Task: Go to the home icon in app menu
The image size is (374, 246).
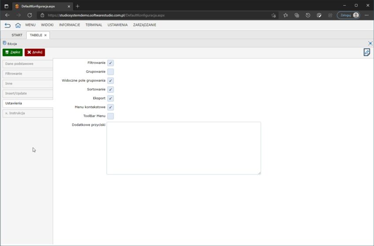Action: [x=18, y=25]
